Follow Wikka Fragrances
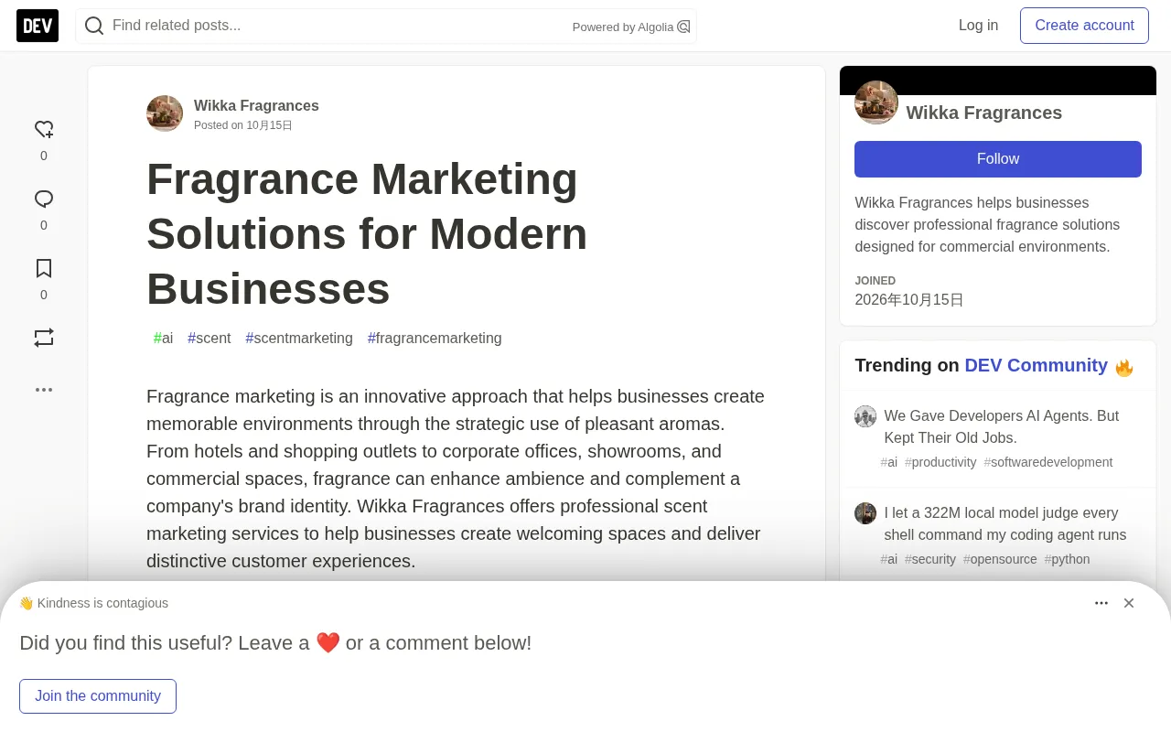 coord(998,159)
